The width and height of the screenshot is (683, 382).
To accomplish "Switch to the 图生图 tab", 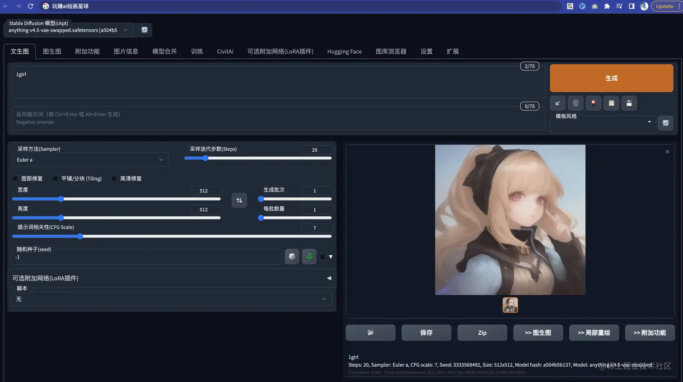I will pyautogui.click(x=51, y=51).
